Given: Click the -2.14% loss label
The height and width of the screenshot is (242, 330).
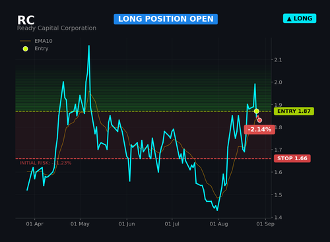Looking at the screenshot, I should point(259,129).
